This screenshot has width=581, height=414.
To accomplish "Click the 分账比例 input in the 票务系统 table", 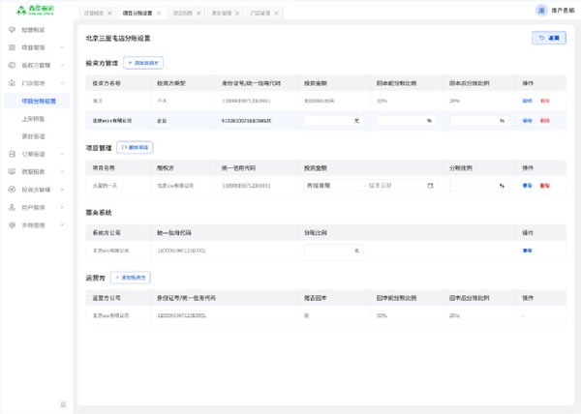I will coord(331,250).
